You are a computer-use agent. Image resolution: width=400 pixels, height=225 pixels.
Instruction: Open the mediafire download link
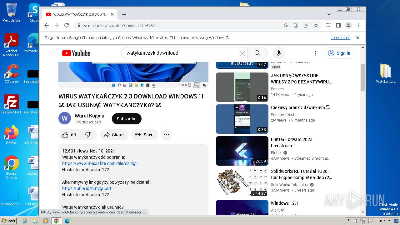coord(101,163)
